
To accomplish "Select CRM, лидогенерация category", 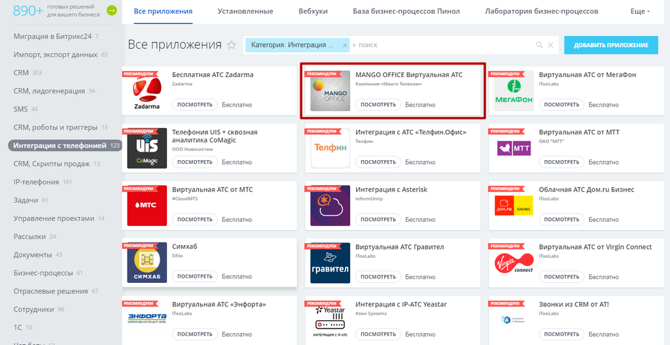I will point(54,91).
